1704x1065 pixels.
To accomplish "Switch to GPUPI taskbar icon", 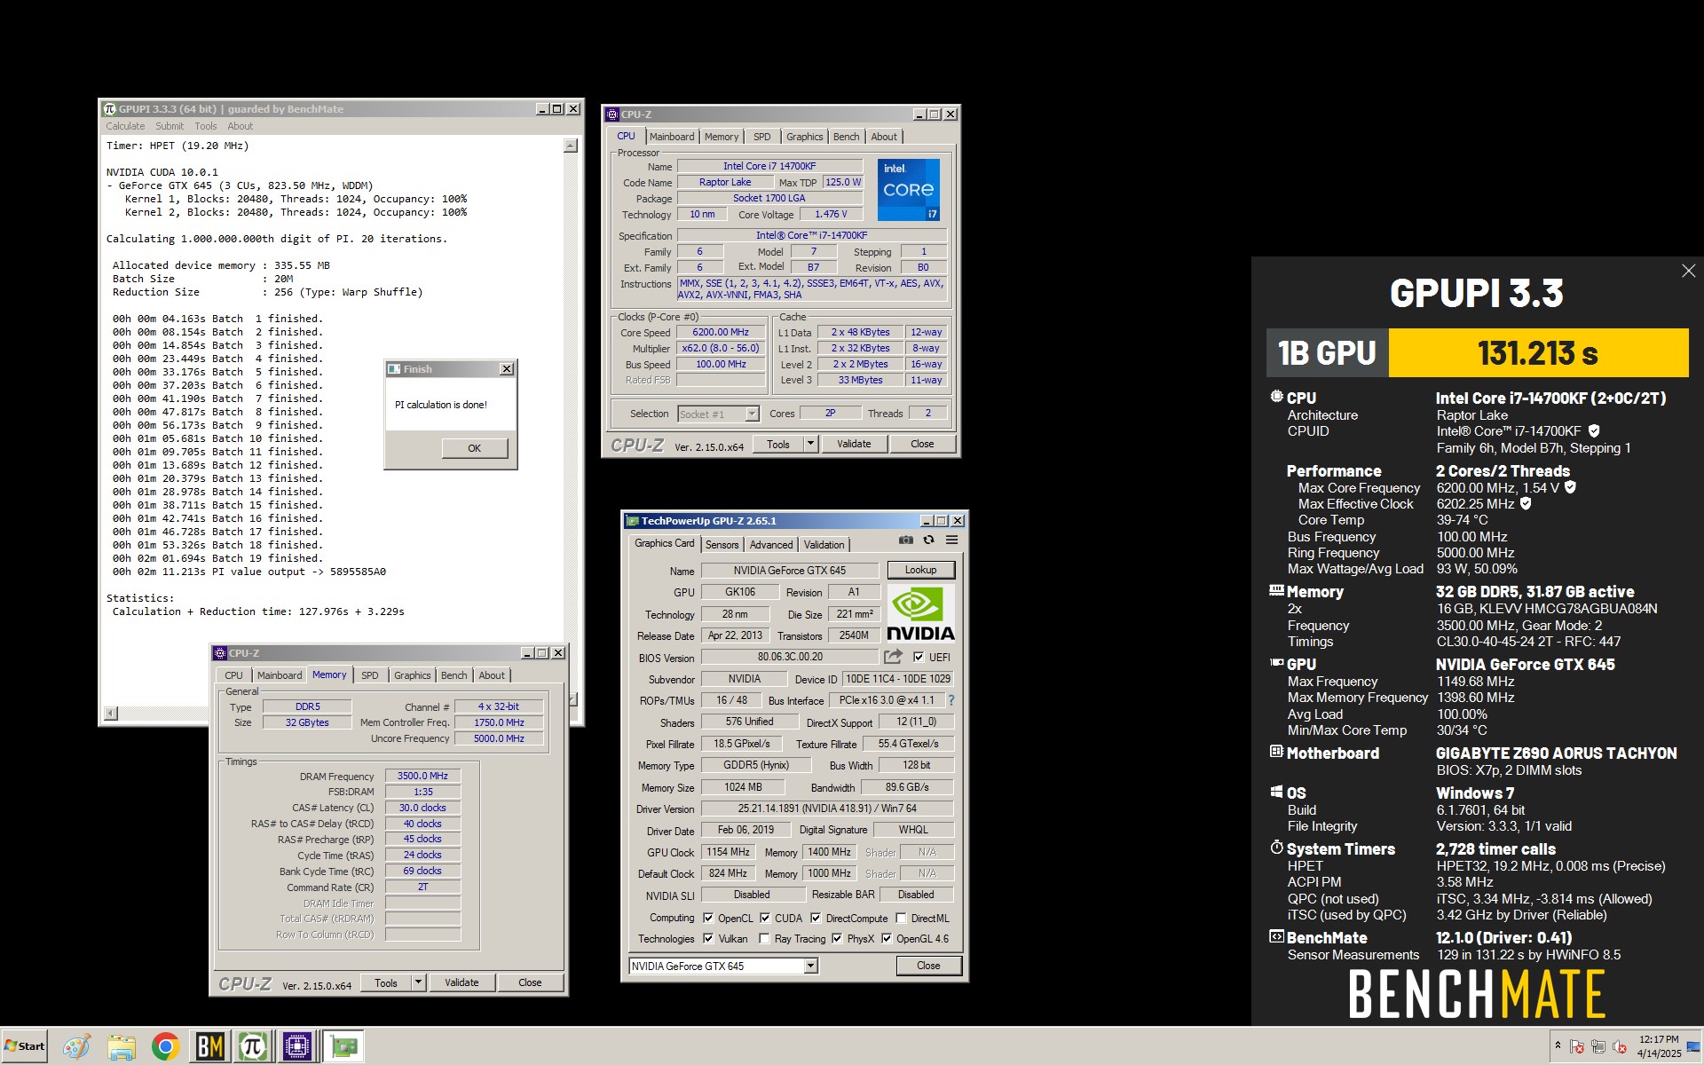I will point(253,1046).
